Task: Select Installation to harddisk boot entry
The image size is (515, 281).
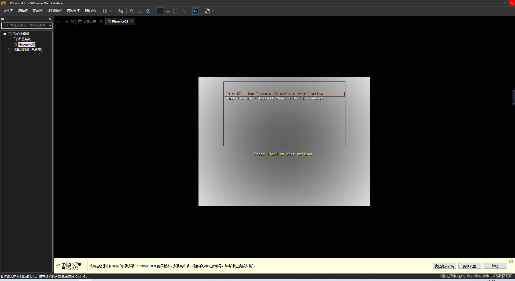Action: click(x=275, y=98)
